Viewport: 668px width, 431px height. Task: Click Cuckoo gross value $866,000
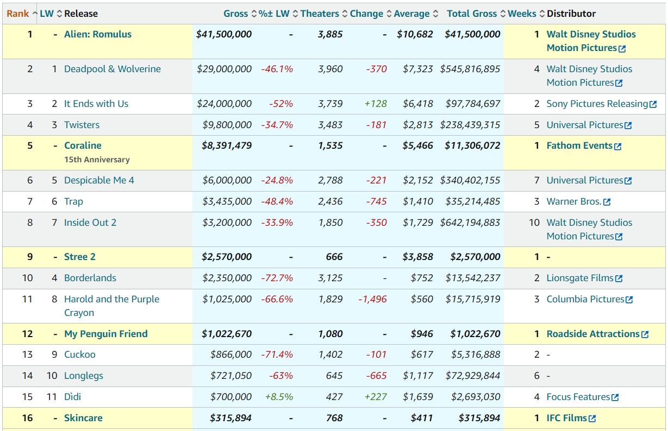point(231,354)
